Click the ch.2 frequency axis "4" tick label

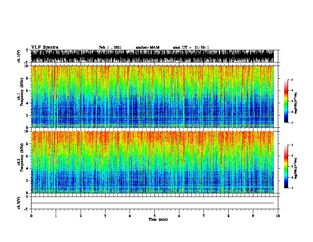[x=27, y=168]
